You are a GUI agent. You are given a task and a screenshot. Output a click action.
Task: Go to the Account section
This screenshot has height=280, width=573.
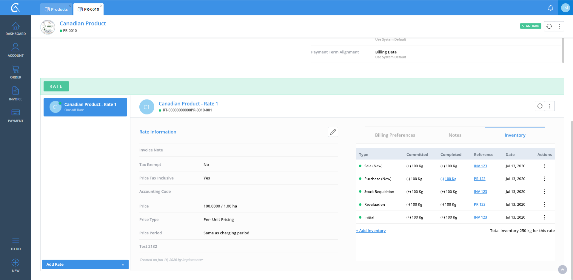tap(16, 50)
